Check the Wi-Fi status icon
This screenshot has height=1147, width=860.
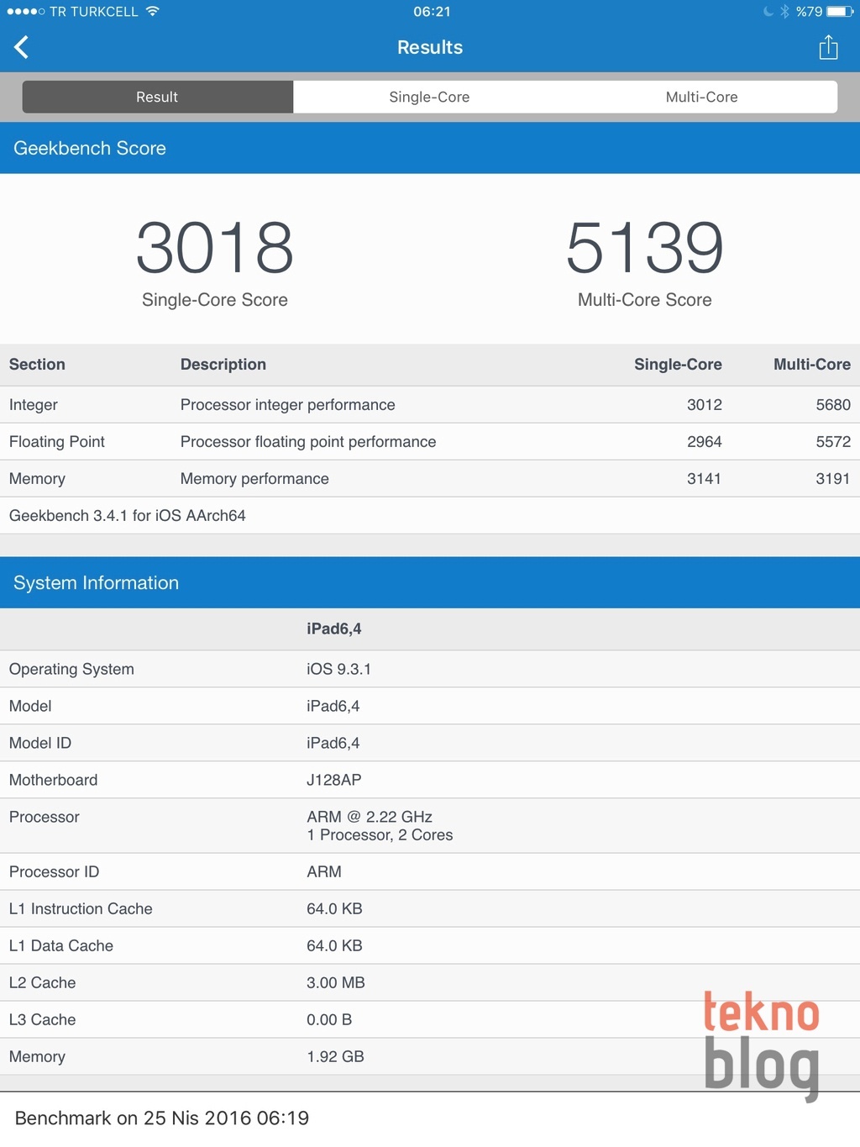[x=152, y=11]
